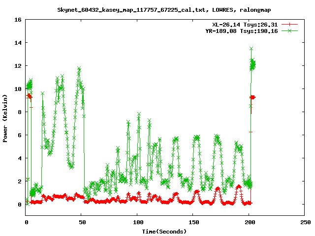The height and width of the screenshot is (236, 315).
Task: Click the x-axis tick label 250
Action: pos(305,222)
